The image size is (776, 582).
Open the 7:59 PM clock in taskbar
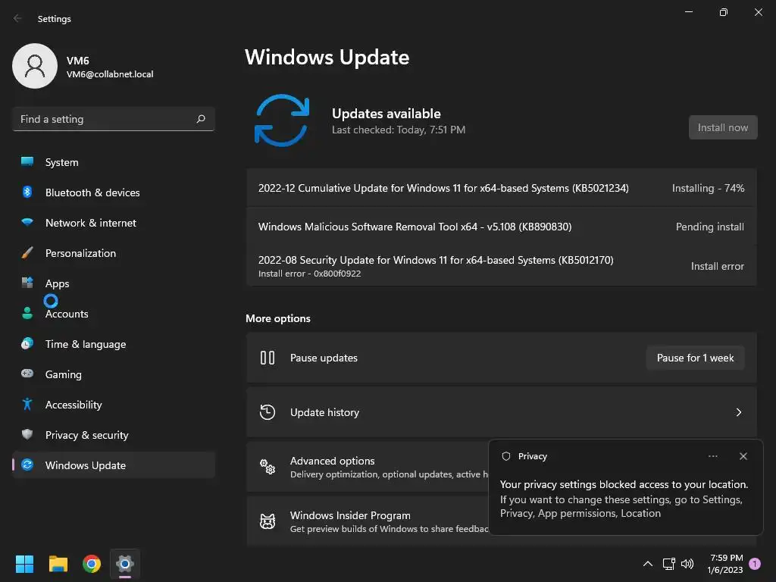725,564
